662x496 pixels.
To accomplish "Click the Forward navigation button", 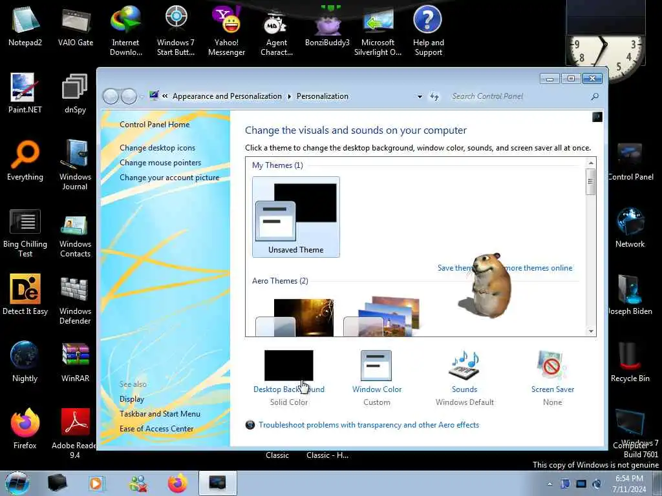I will coord(129,97).
